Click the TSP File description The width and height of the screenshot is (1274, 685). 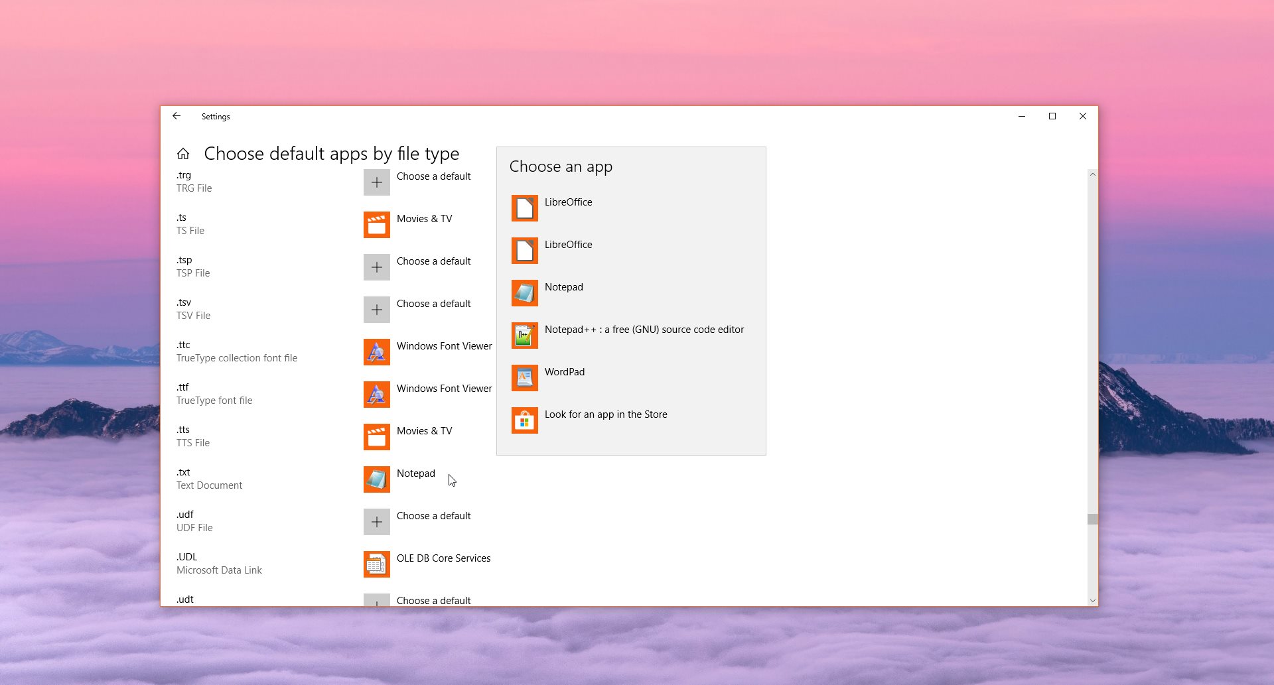pos(192,273)
